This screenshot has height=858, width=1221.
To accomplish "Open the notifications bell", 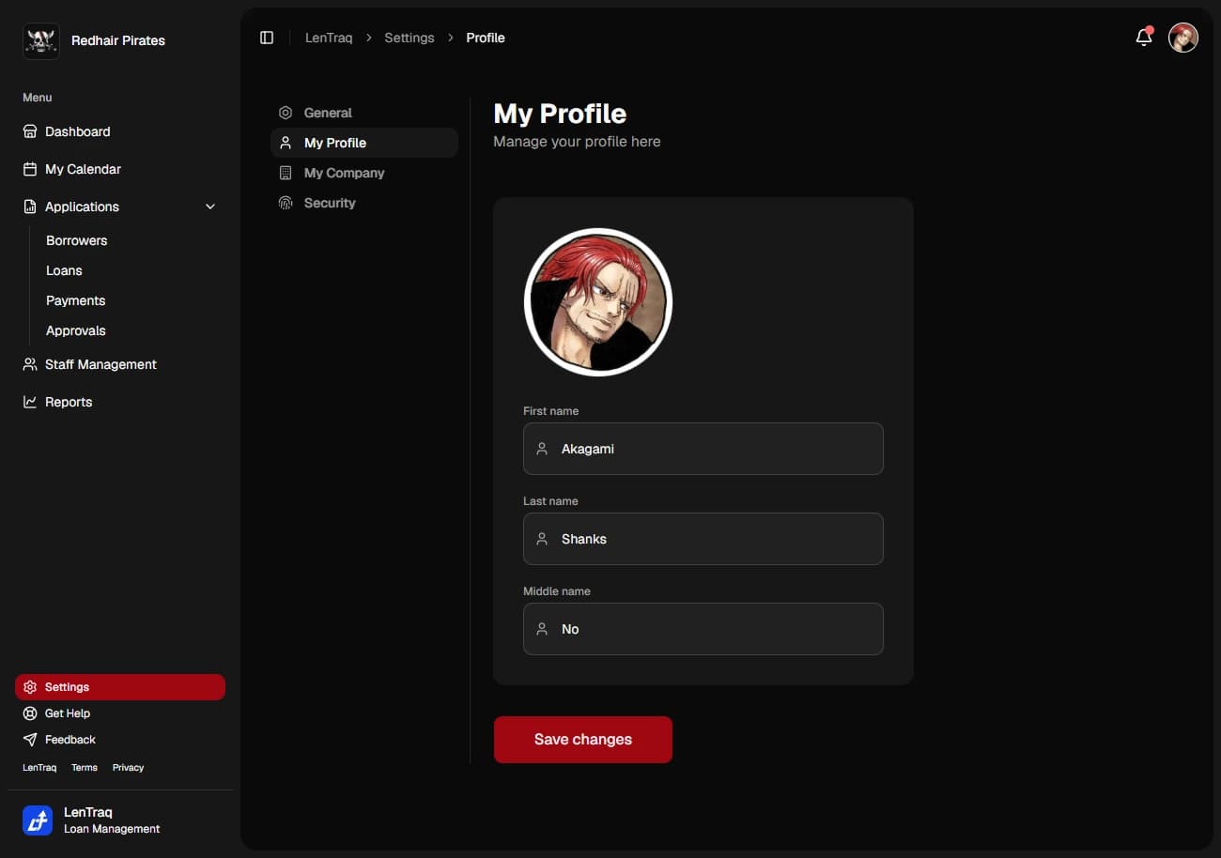I will pos(1144,38).
